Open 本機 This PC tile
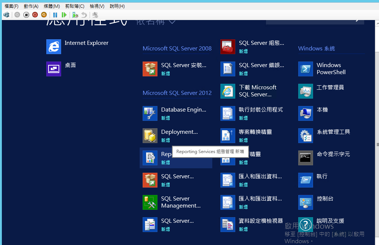The width and height of the screenshot is (379, 245). (313, 113)
